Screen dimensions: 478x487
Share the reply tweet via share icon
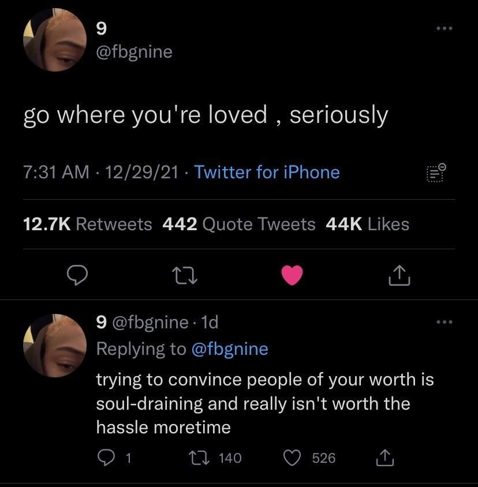tap(384, 458)
